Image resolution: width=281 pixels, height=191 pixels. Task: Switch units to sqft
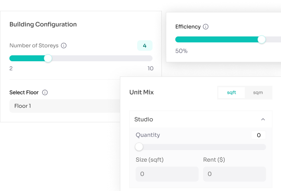coord(231,92)
